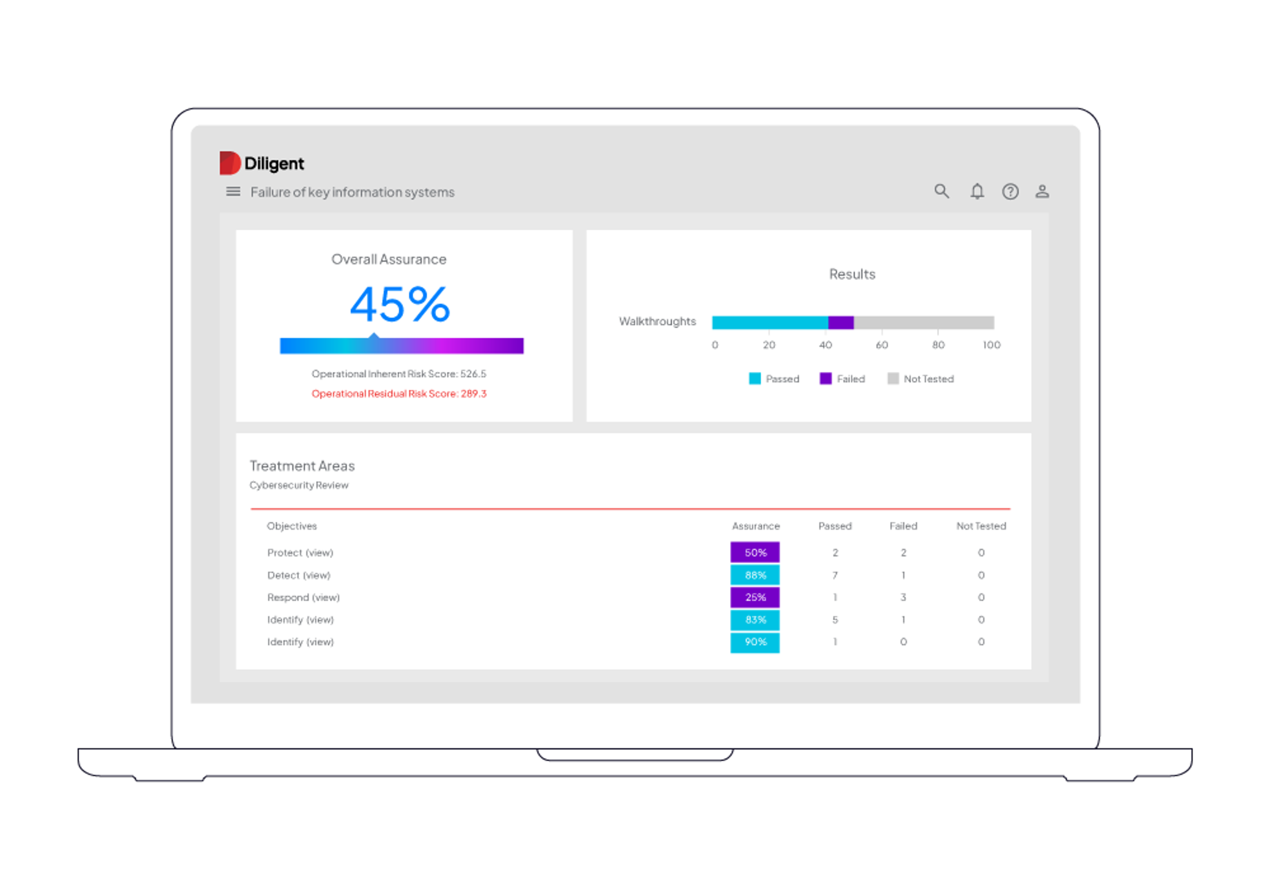1270x889 pixels.
Task: Toggle the Not Tested legend swatch
Action: tap(893, 378)
